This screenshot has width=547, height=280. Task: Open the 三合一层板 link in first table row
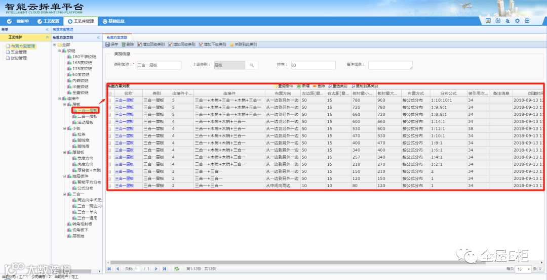[x=125, y=100]
